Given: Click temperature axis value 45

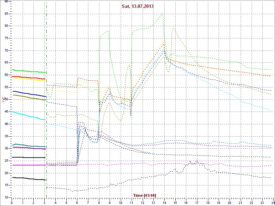Looking at the screenshot, I should (6, 112).
